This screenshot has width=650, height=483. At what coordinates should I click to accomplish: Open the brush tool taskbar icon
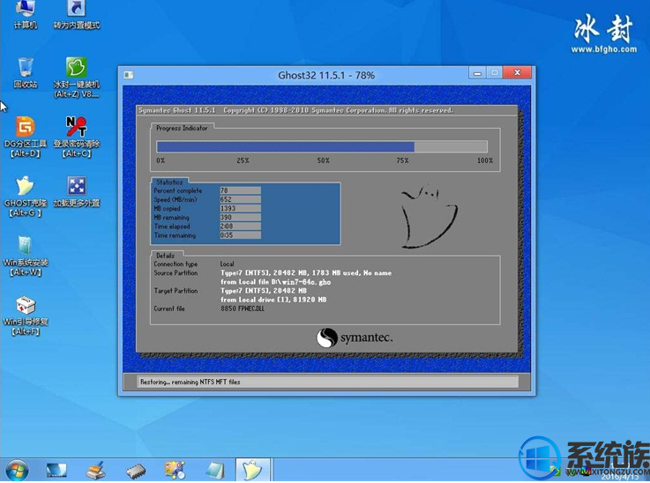[96, 471]
